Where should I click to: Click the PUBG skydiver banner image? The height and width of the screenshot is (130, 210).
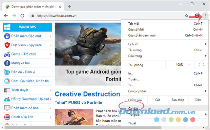(x=88, y=44)
